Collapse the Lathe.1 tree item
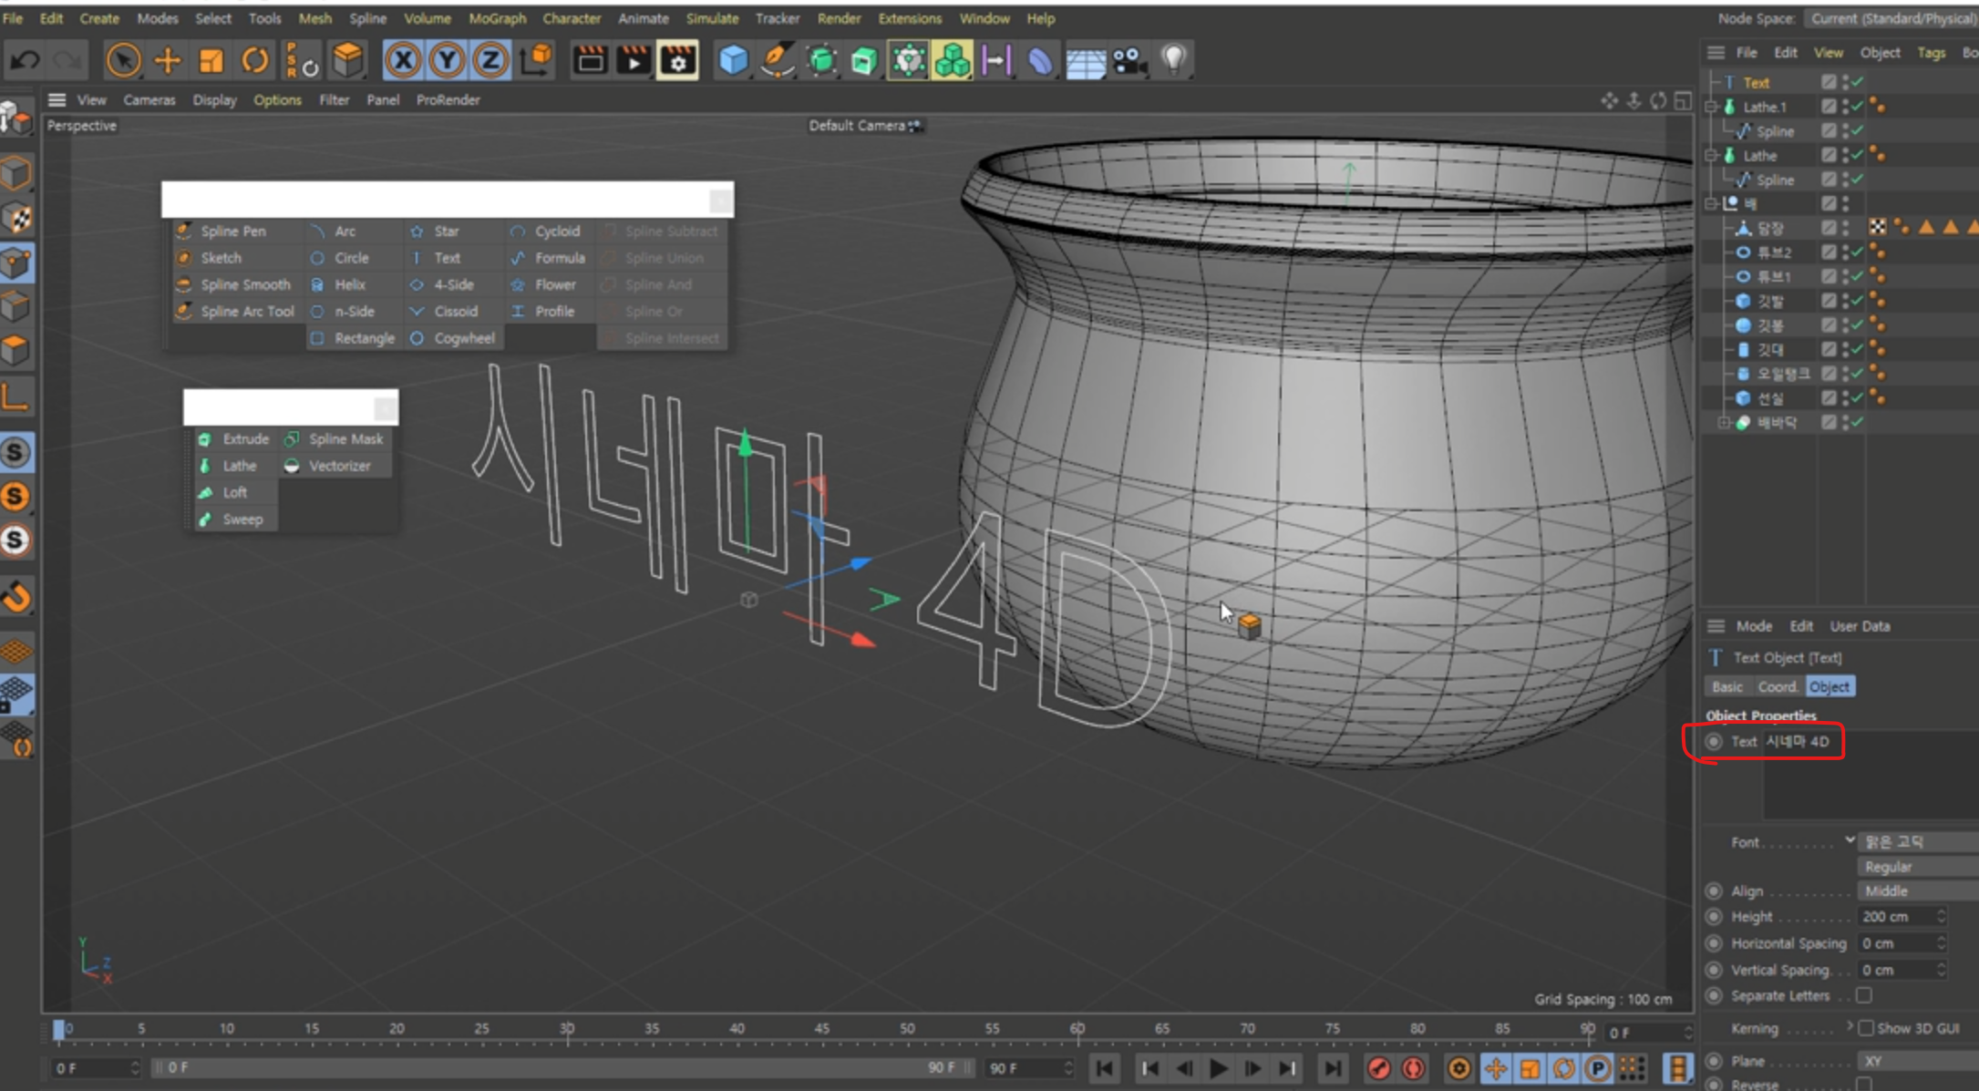Image resolution: width=1979 pixels, height=1091 pixels. tap(1712, 107)
